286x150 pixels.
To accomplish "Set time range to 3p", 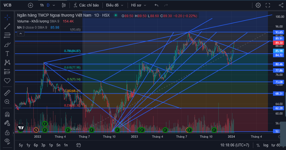I will [43, 145].
